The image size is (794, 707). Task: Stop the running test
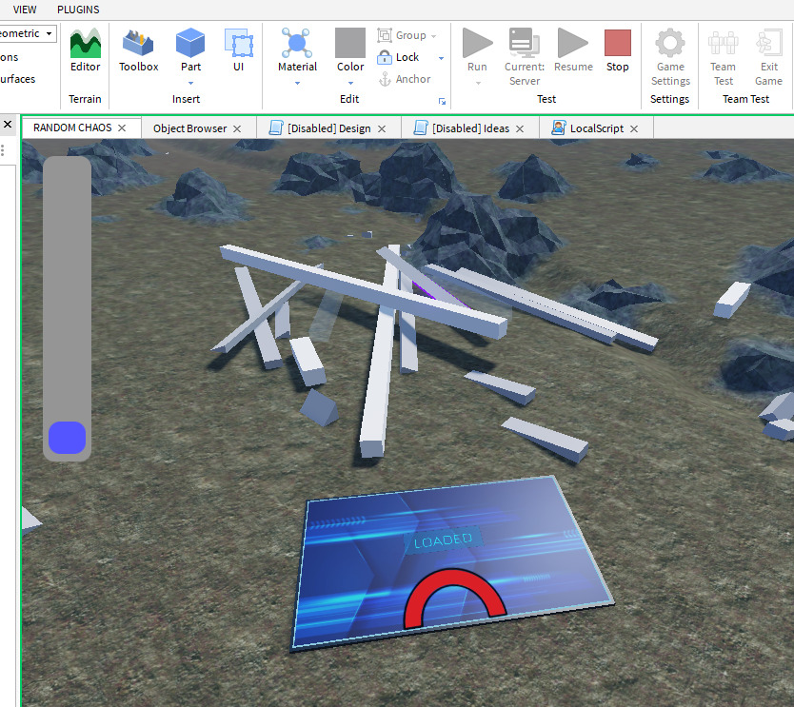(618, 50)
